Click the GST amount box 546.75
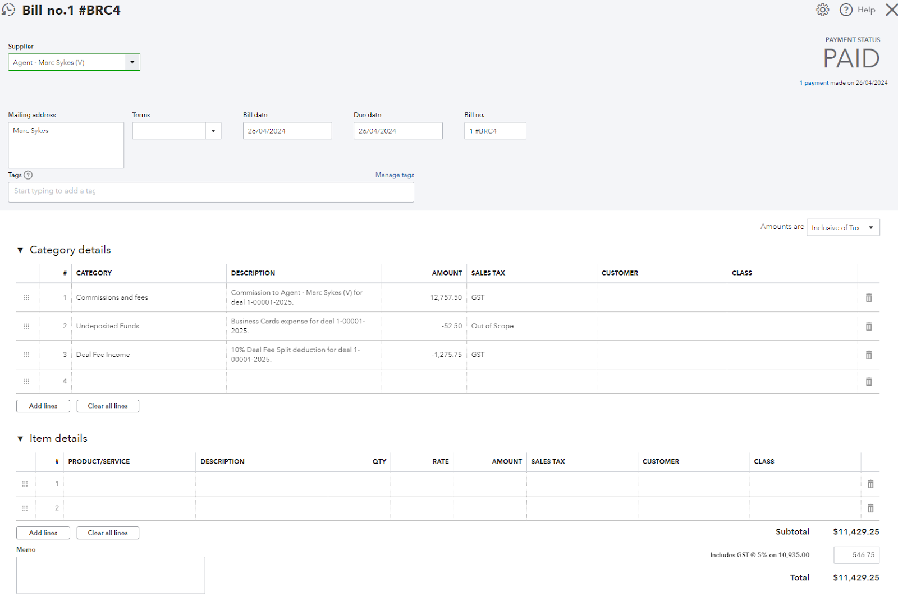Screen dimensions: 898x601 tap(856, 555)
